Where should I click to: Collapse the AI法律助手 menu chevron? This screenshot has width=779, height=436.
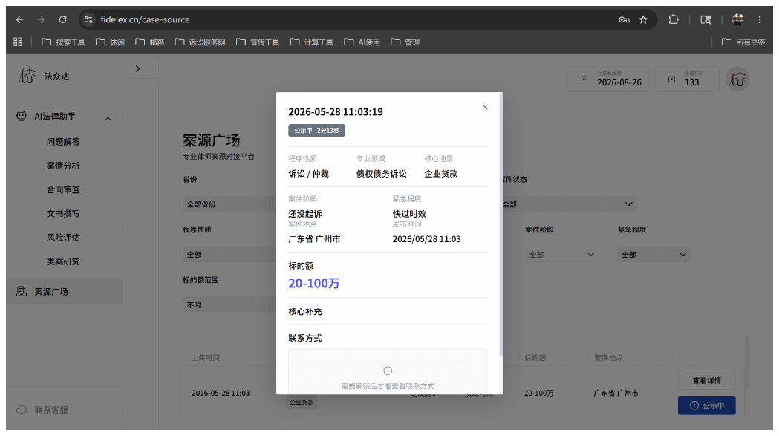click(x=108, y=118)
